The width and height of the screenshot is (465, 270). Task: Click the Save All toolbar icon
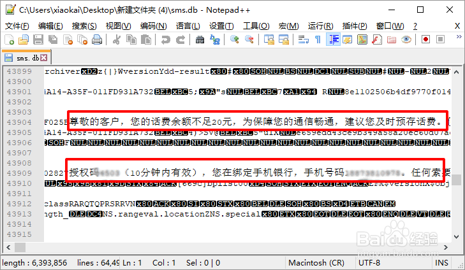coord(53,39)
